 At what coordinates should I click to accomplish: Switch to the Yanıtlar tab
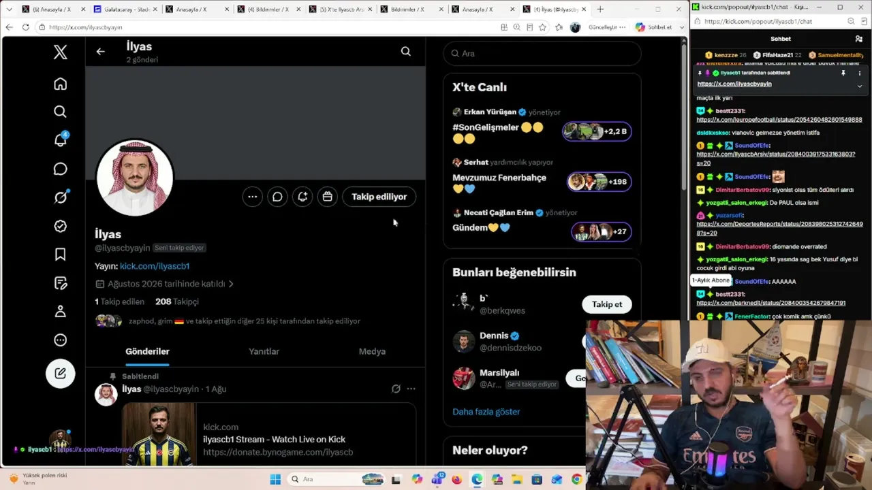[264, 351]
